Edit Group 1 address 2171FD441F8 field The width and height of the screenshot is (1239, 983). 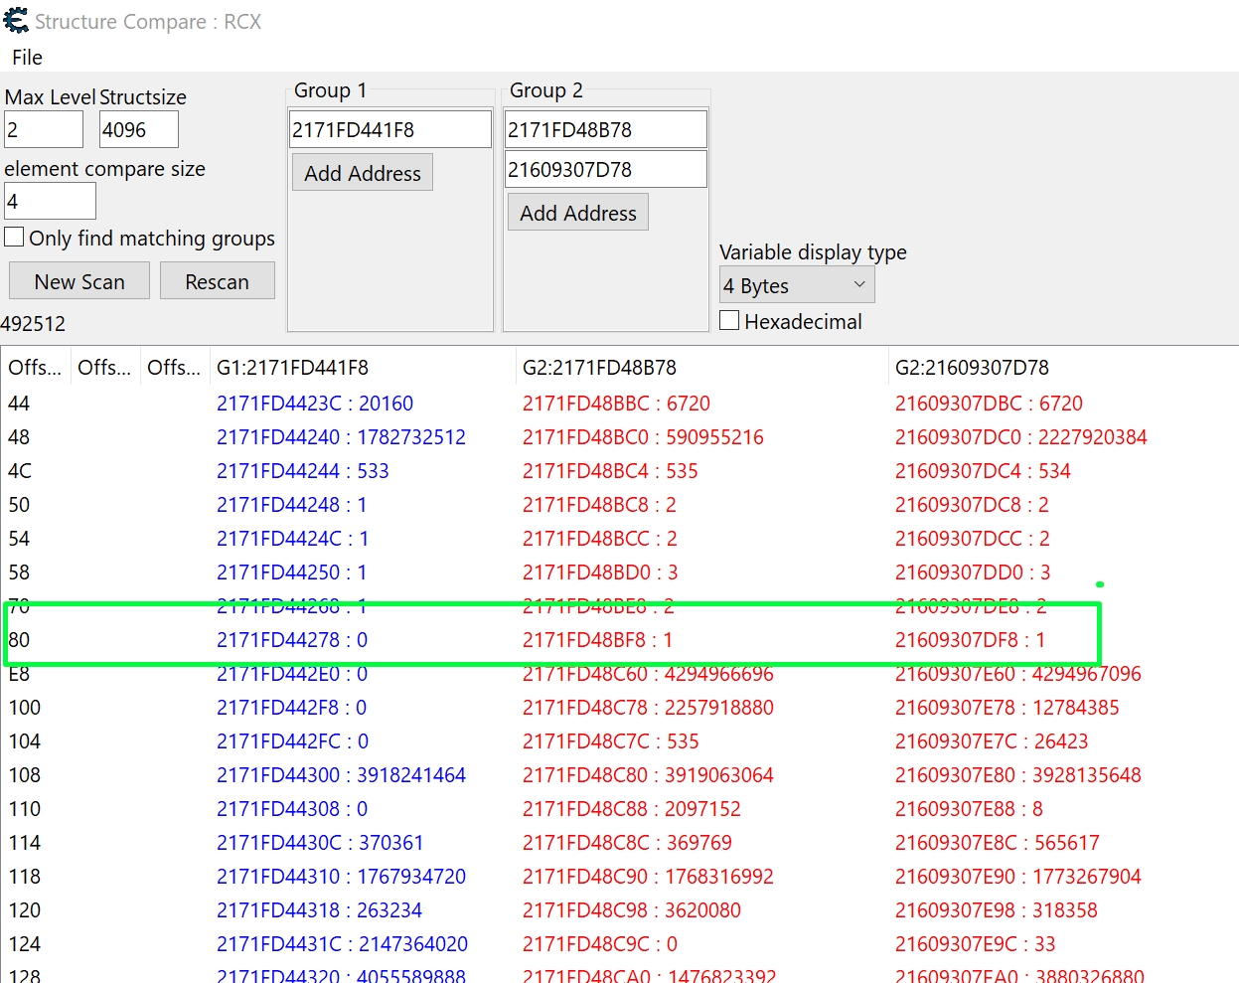point(390,130)
